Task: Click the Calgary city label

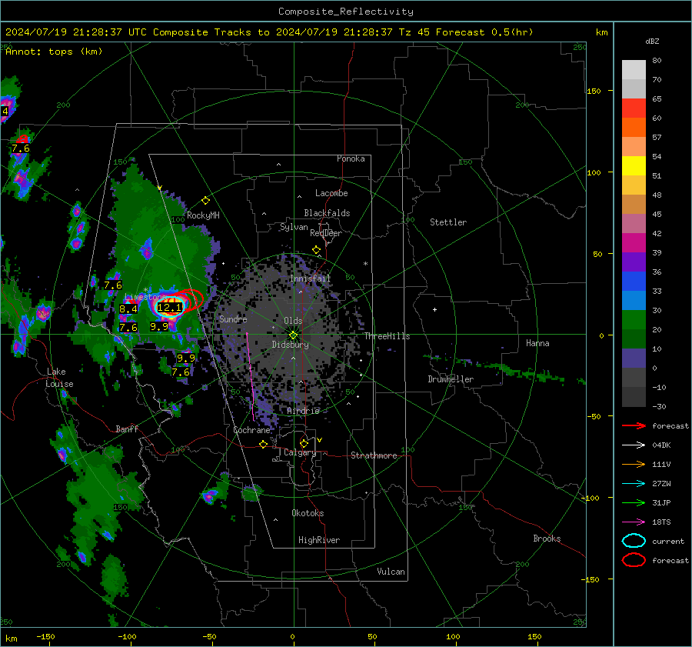Action: click(x=300, y=452)
